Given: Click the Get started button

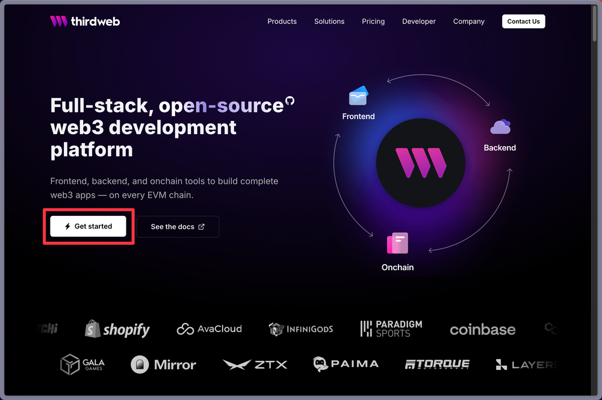Looking at the screenshot, I should tap(88, 226).
